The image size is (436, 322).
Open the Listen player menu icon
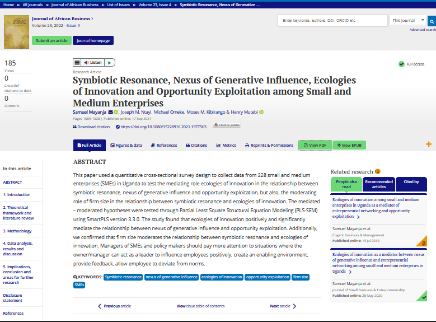77,63
